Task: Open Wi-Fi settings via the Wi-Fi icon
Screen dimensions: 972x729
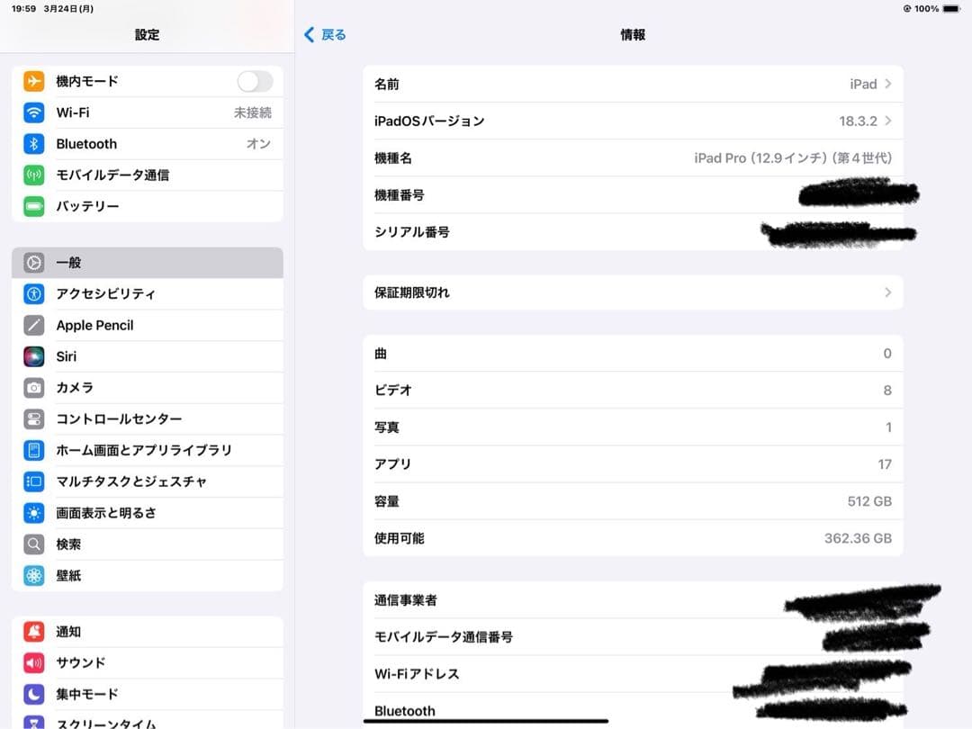Action: point(35,112)
